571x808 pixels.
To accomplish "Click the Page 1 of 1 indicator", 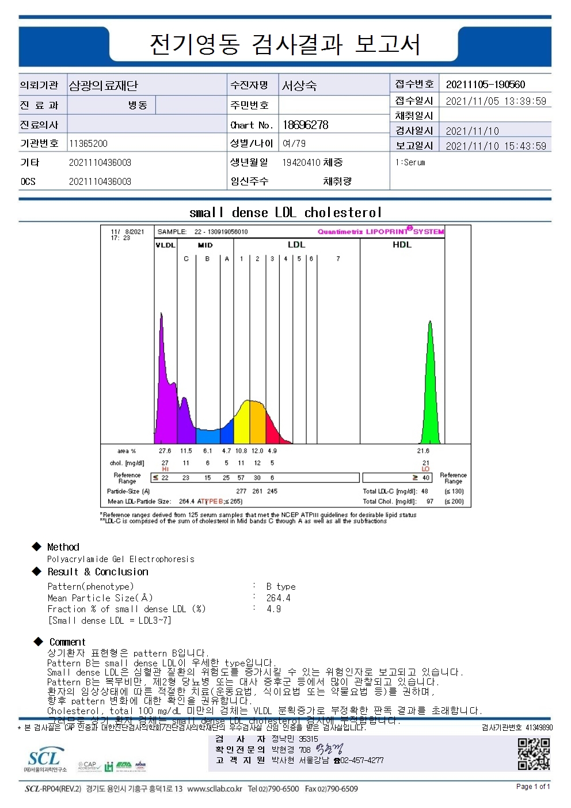I will [533, 787].
